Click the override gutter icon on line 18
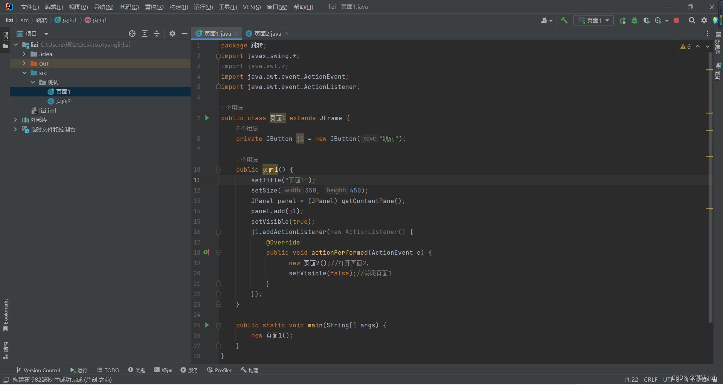The height and width of the screenshot is (385, 723). [206, 252]
